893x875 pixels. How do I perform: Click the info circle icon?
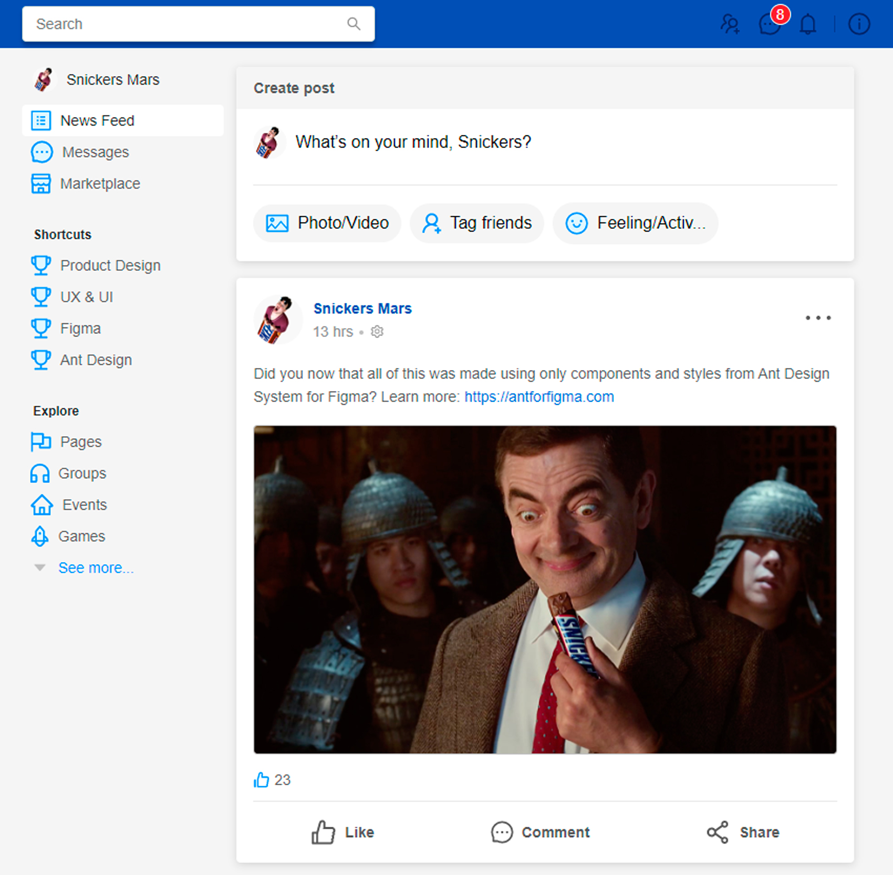pyautogui.click(x=859, y=24)
